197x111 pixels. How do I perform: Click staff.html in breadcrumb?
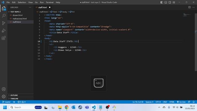43,12
